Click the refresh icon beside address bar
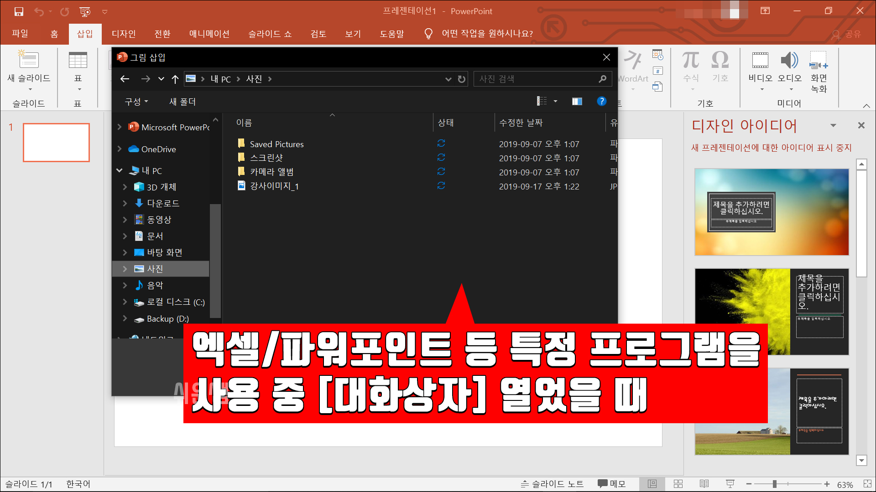This screenshot has width=876, height=492. 462,79
